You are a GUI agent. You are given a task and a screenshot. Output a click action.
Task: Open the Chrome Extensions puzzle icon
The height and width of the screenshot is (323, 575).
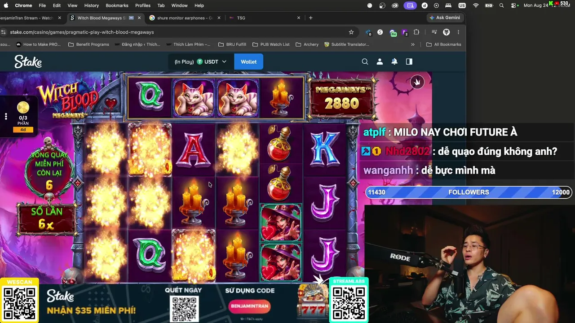(416, 32)
